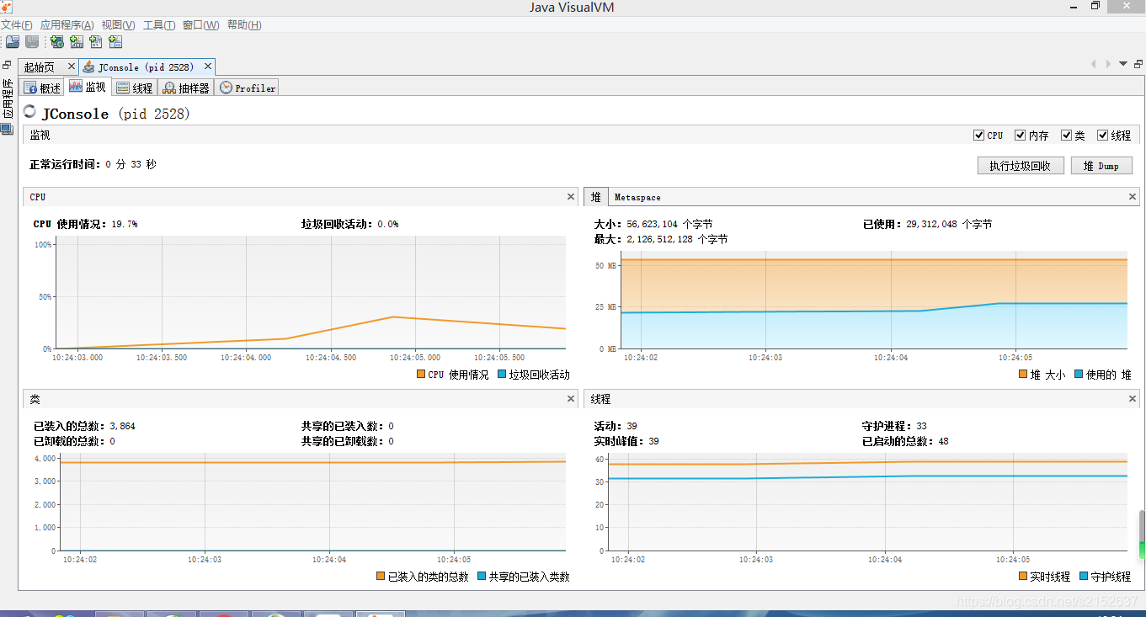Viewport: 1146px width, 617px height.
Task: Toggle 共享的已装入类数 legend swatch
Action: 482,577
